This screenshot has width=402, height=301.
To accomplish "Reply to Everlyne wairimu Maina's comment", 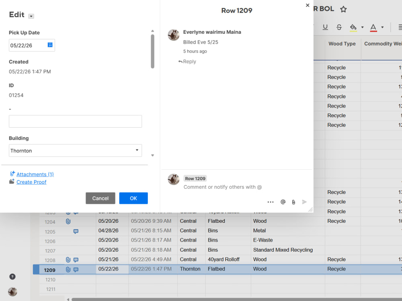I will (x=187, y=61).
